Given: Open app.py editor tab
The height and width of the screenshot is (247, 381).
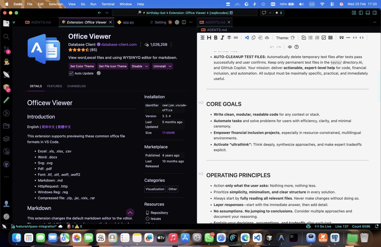Looking at the screenshot, I should 125,22.
